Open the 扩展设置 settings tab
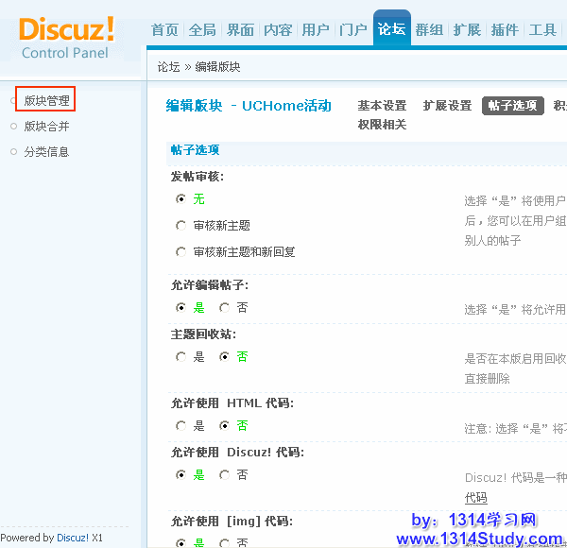 click(447, 106)
